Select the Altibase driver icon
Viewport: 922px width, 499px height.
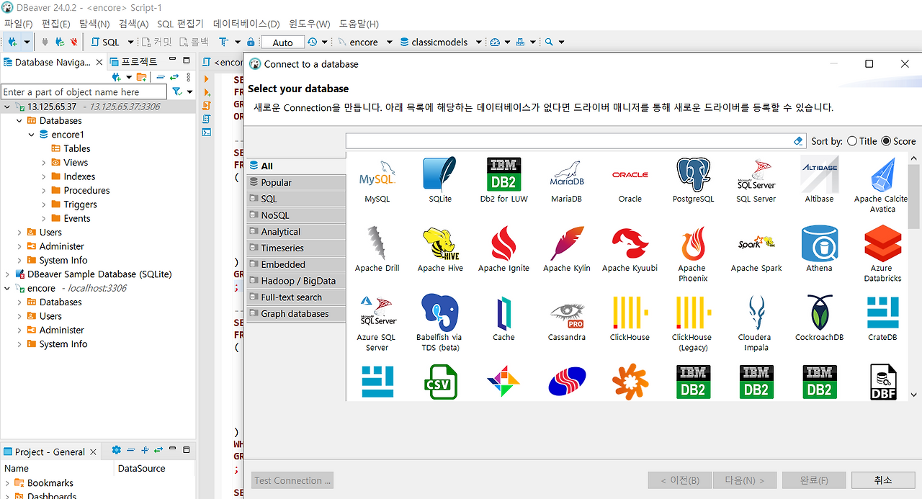click(x=819, y=180)
